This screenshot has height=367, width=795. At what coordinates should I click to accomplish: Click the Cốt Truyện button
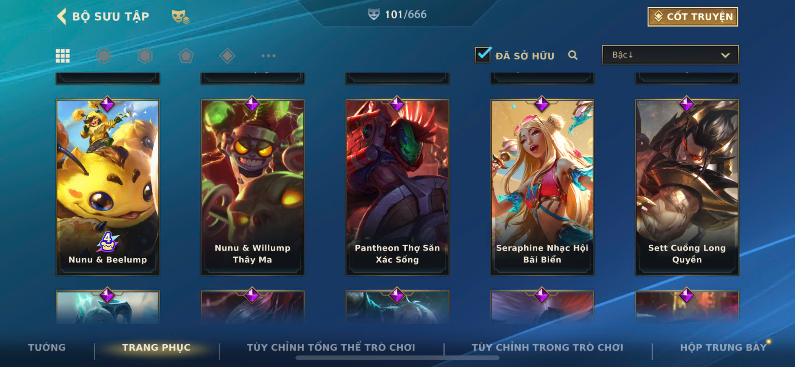click(693, 17)
